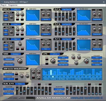Click LFO Free Rate knob

tap(86, 61)
